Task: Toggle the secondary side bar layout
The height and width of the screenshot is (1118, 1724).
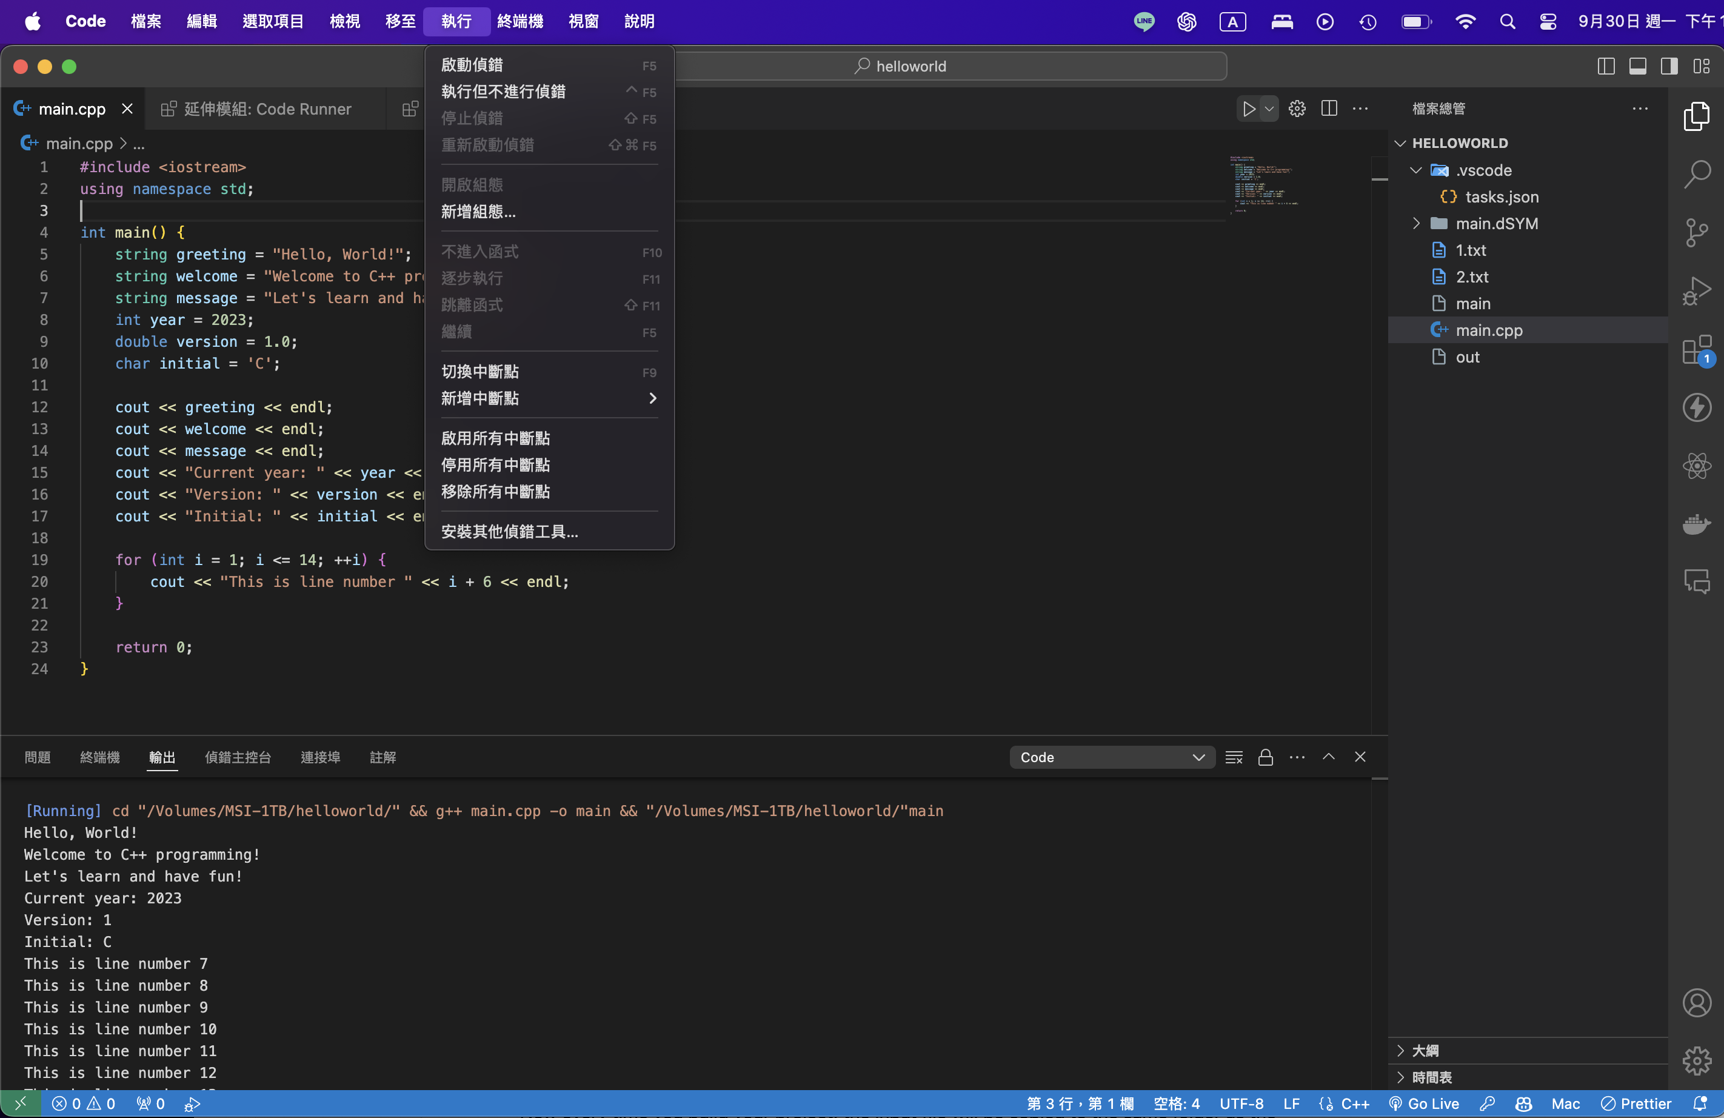Action: tap(1669, 67)
